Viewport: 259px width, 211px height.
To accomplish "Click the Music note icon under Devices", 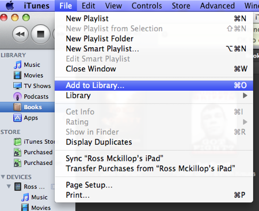I will (25, 197).
